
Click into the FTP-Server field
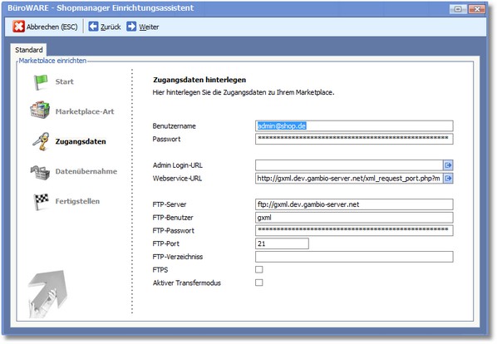(354, 204)
